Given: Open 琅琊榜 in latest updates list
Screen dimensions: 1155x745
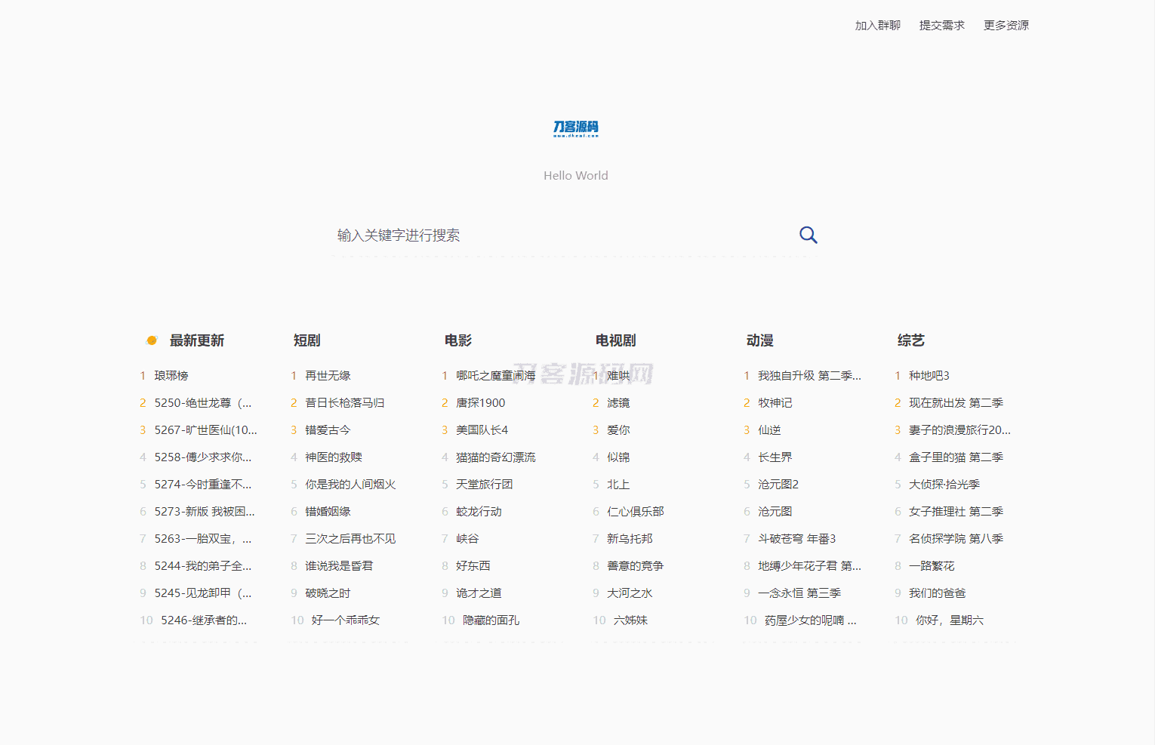Looking at the screenshot, I should [171, 376].
